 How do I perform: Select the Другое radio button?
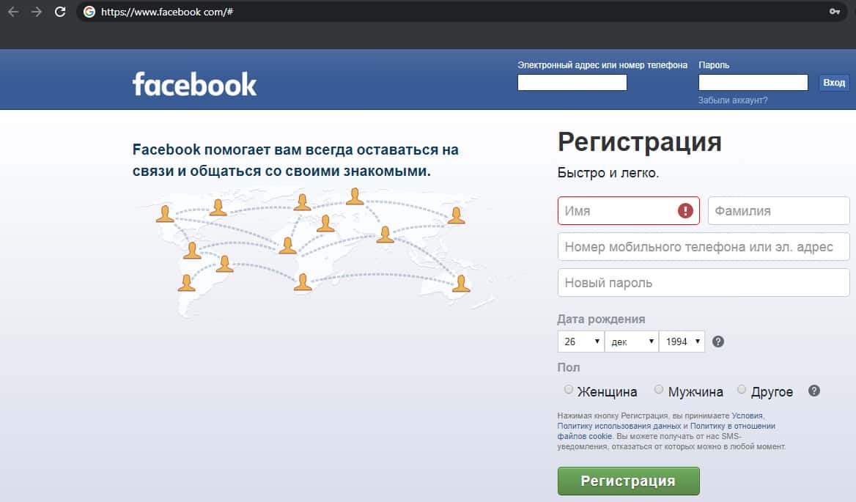[742, 389]
